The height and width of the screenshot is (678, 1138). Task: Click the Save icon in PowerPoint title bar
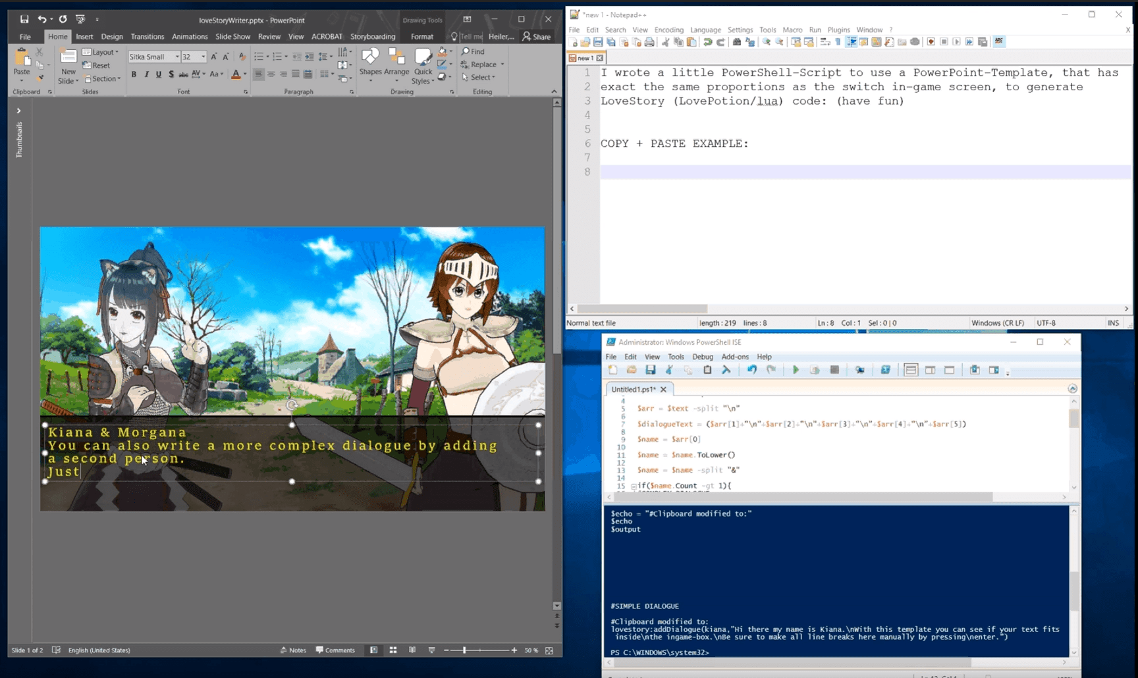[x=24, y=19]
